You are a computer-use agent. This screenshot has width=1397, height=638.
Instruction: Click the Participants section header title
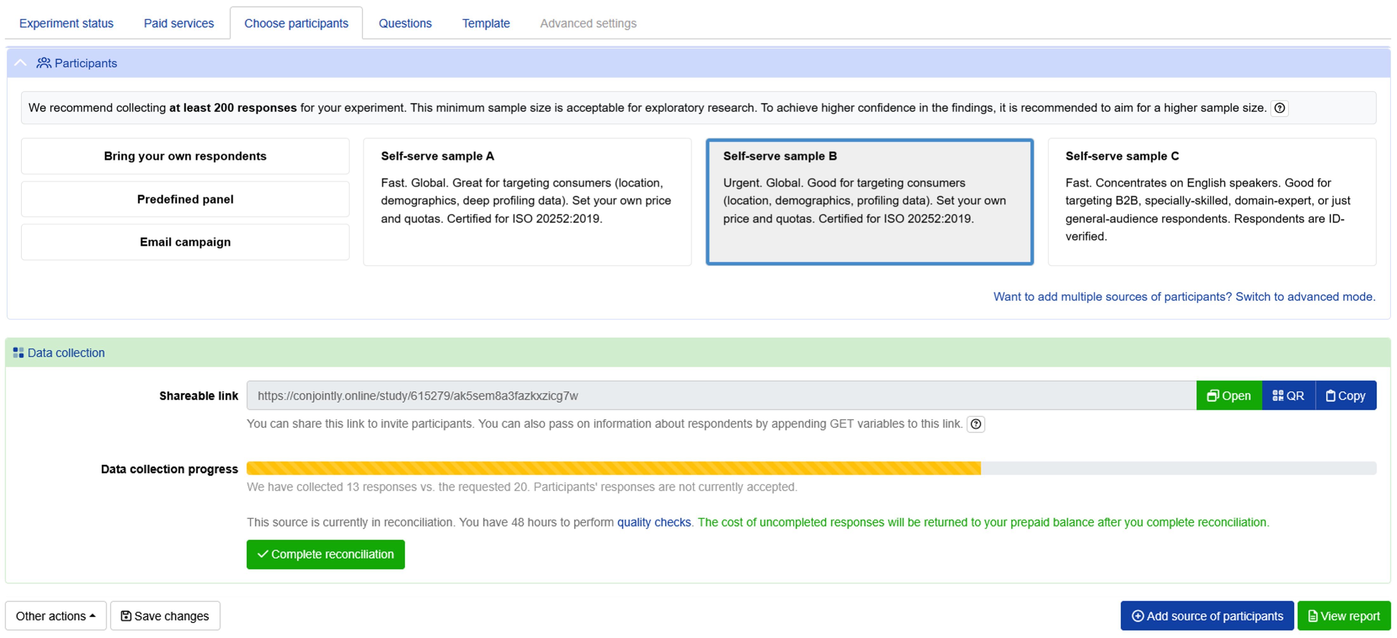tap(86, 63)
